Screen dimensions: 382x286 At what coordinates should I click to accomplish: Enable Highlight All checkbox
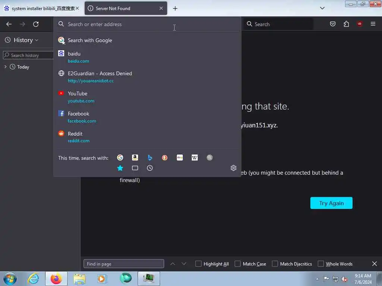(198, 264)
